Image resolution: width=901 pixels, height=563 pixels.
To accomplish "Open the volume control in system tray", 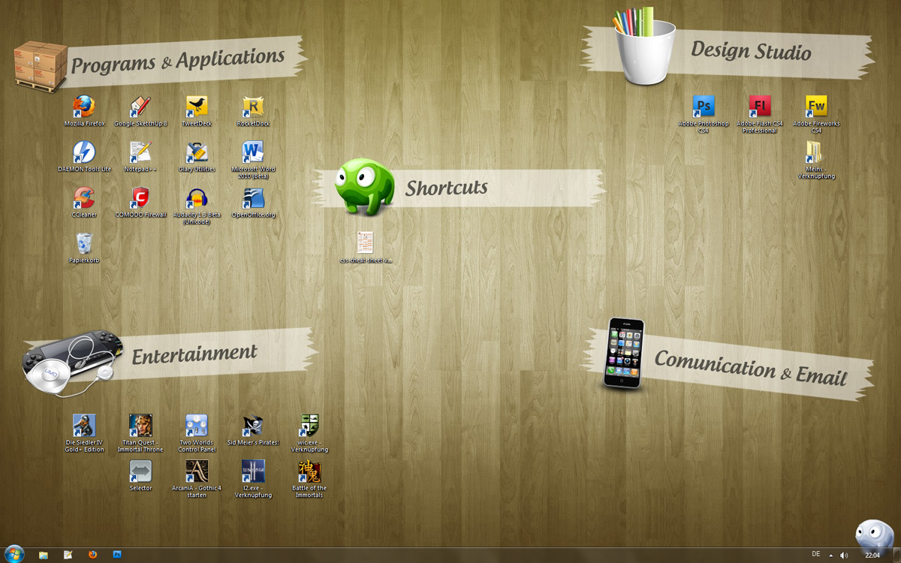I will [844, 555].
